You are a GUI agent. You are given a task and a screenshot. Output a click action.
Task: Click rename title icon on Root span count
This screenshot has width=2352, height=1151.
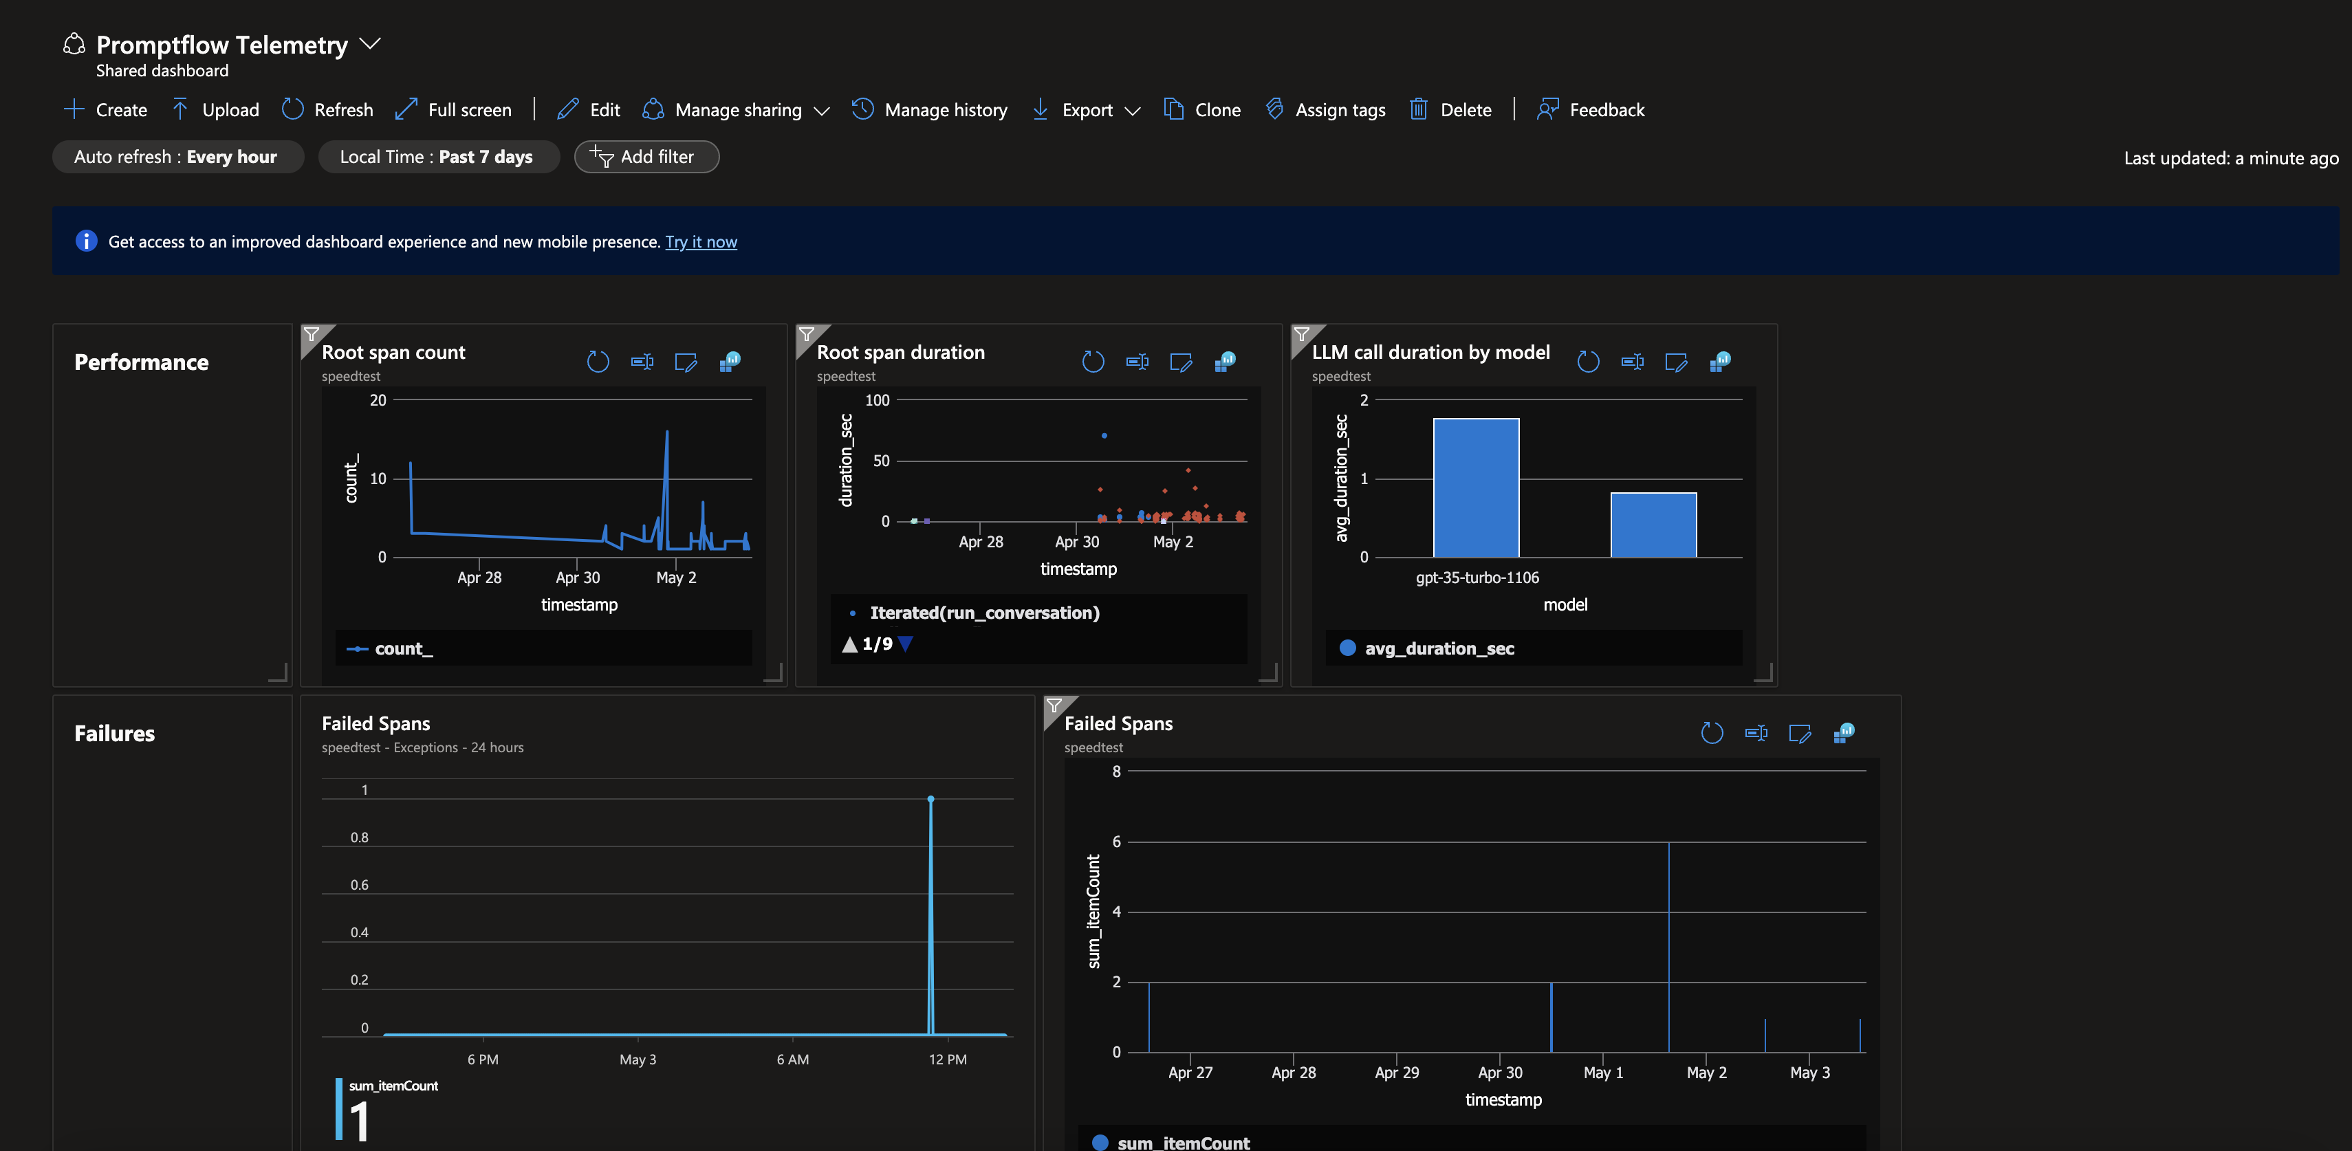click(x=642, y=362)
